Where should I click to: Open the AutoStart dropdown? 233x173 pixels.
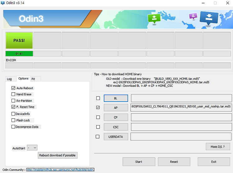[32, 148]
